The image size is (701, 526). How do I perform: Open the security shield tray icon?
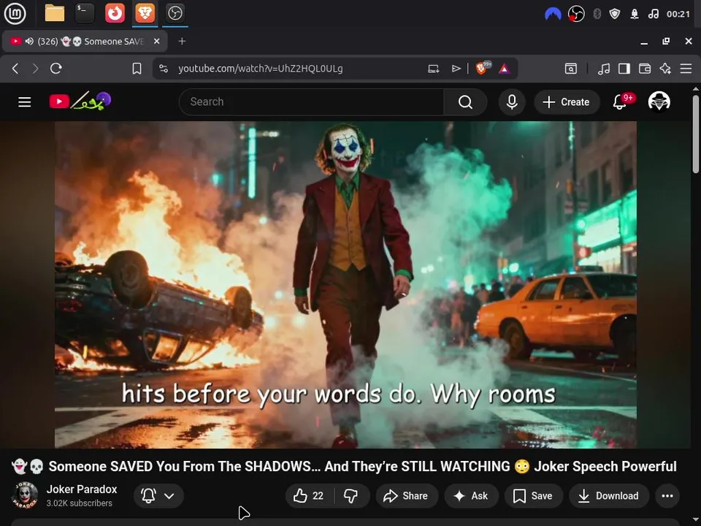[615, 14]
